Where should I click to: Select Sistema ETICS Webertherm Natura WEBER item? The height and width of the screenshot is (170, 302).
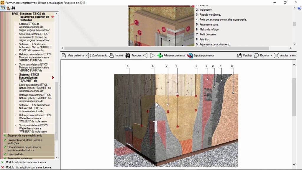click(35, 108)
